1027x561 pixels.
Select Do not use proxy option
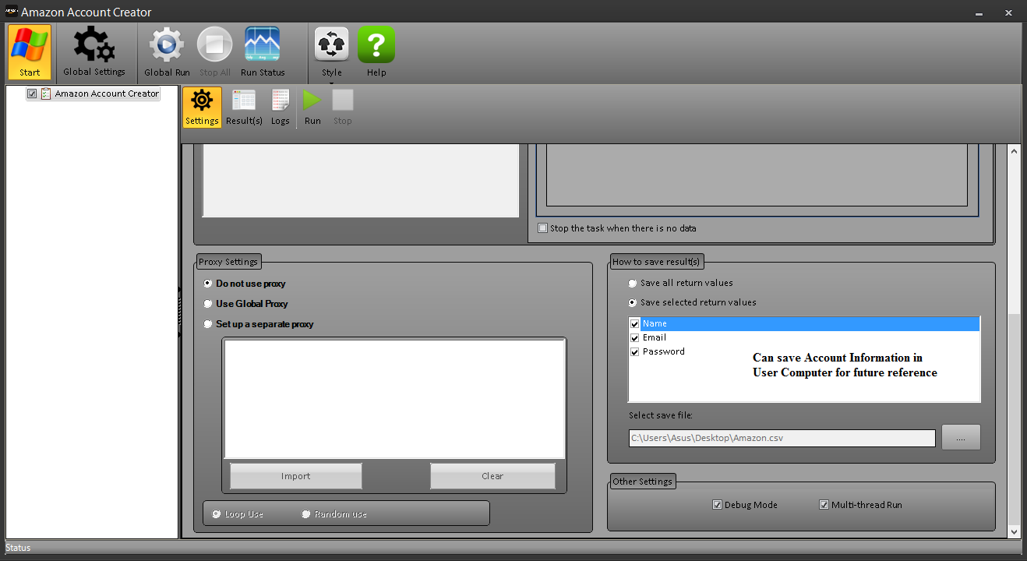point(207,284)
